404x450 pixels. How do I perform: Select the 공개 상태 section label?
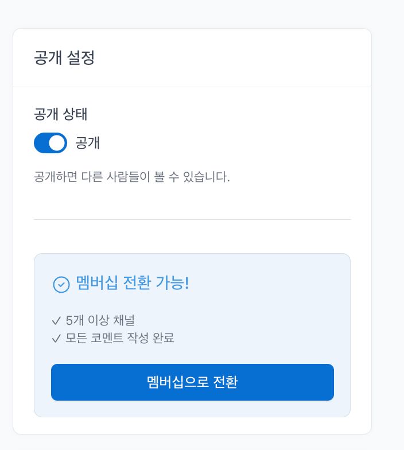click(61, 114)
